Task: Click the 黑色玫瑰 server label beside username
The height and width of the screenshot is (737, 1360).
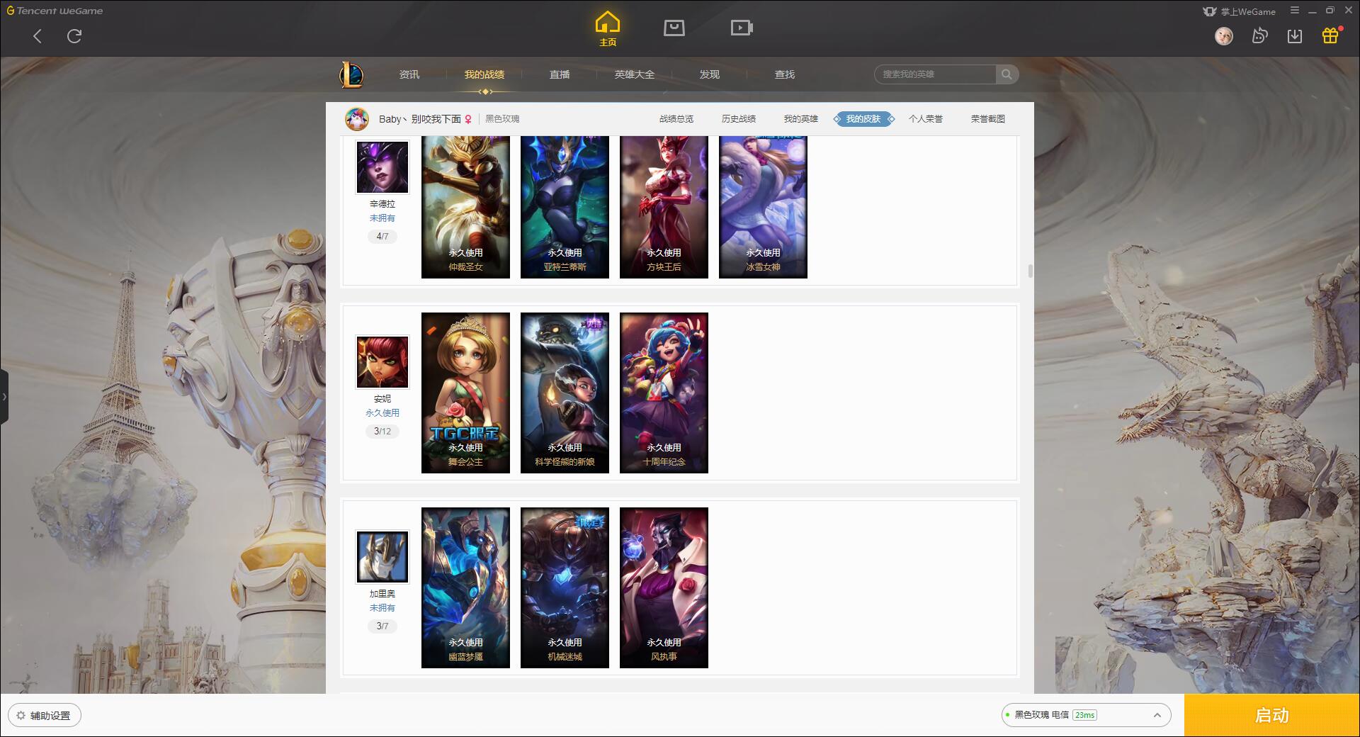Action: tap(502, 119)
